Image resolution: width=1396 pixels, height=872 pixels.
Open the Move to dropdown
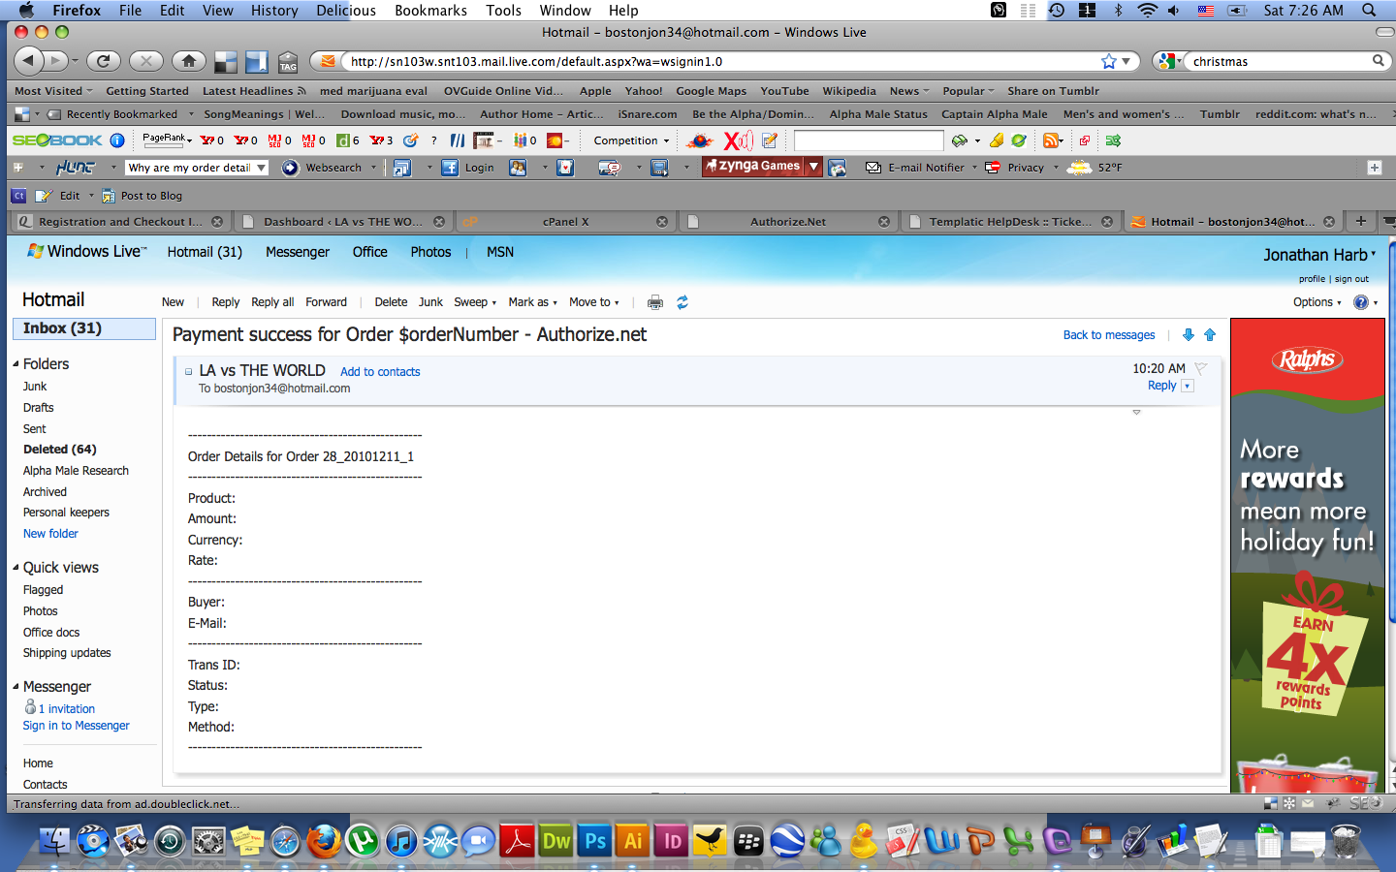(593, 302)
